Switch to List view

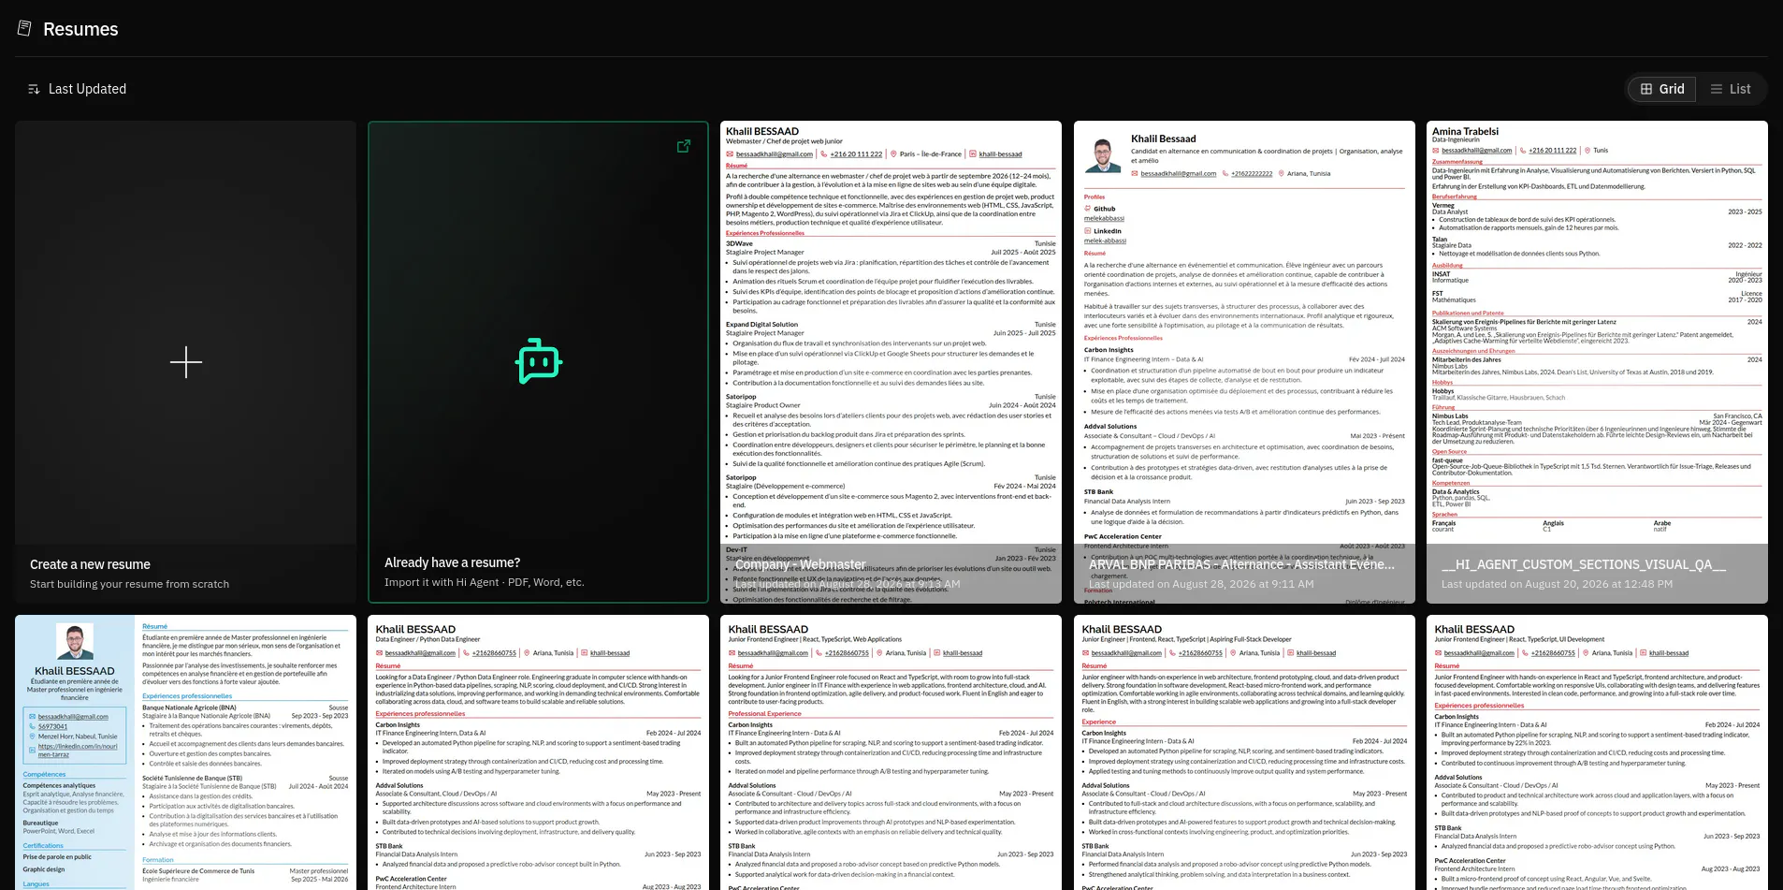click(x=1731, y=89)
